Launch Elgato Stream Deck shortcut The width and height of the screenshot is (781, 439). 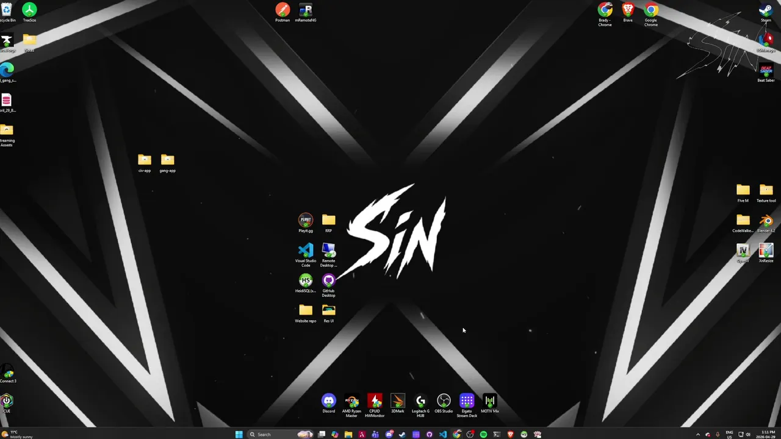point(467,405)
